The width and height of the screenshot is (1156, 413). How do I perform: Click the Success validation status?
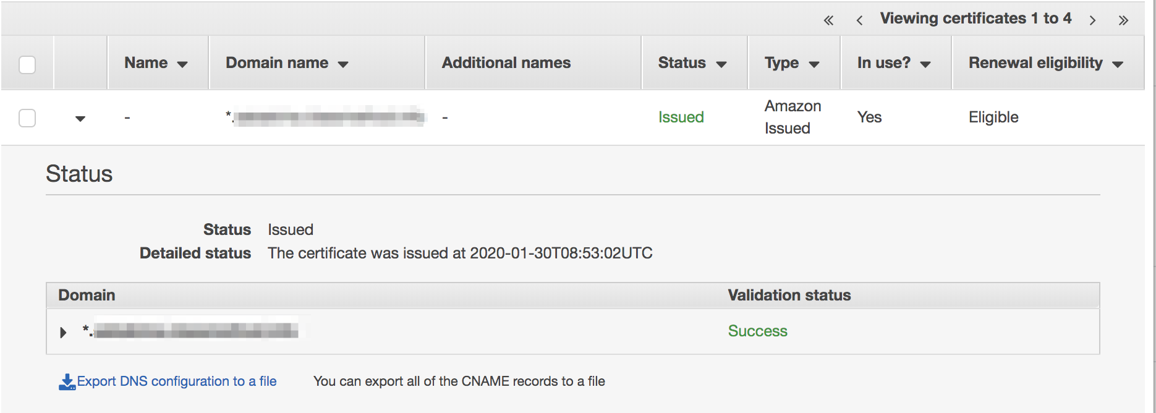[x=757, y=331]
